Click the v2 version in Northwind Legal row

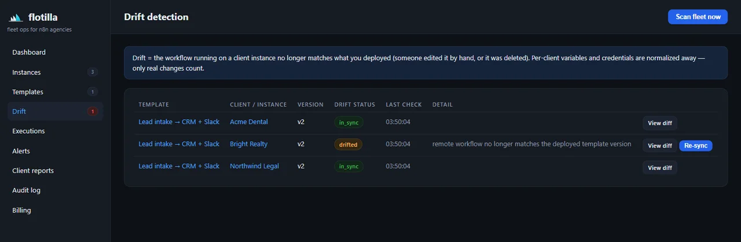301,166
